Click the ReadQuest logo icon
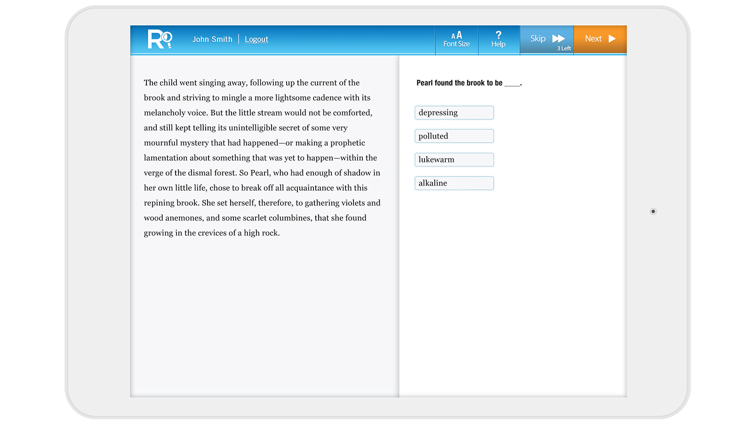This screenshot has height=423, width=753. click(x=160, y=39)
